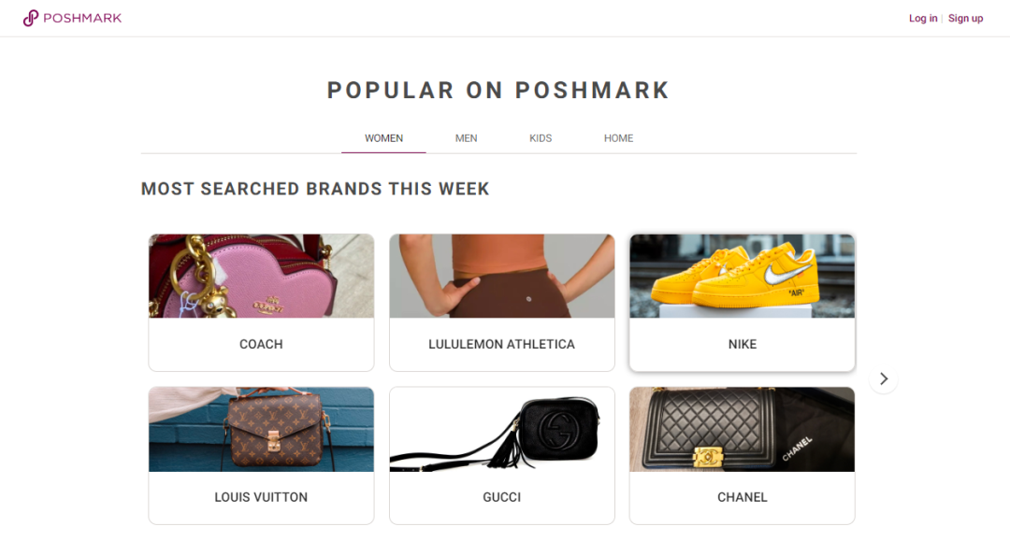Open the Coach brand tile image
Image resolution: width=1010 pixels, height=541 pixels.
coord(261,275)
